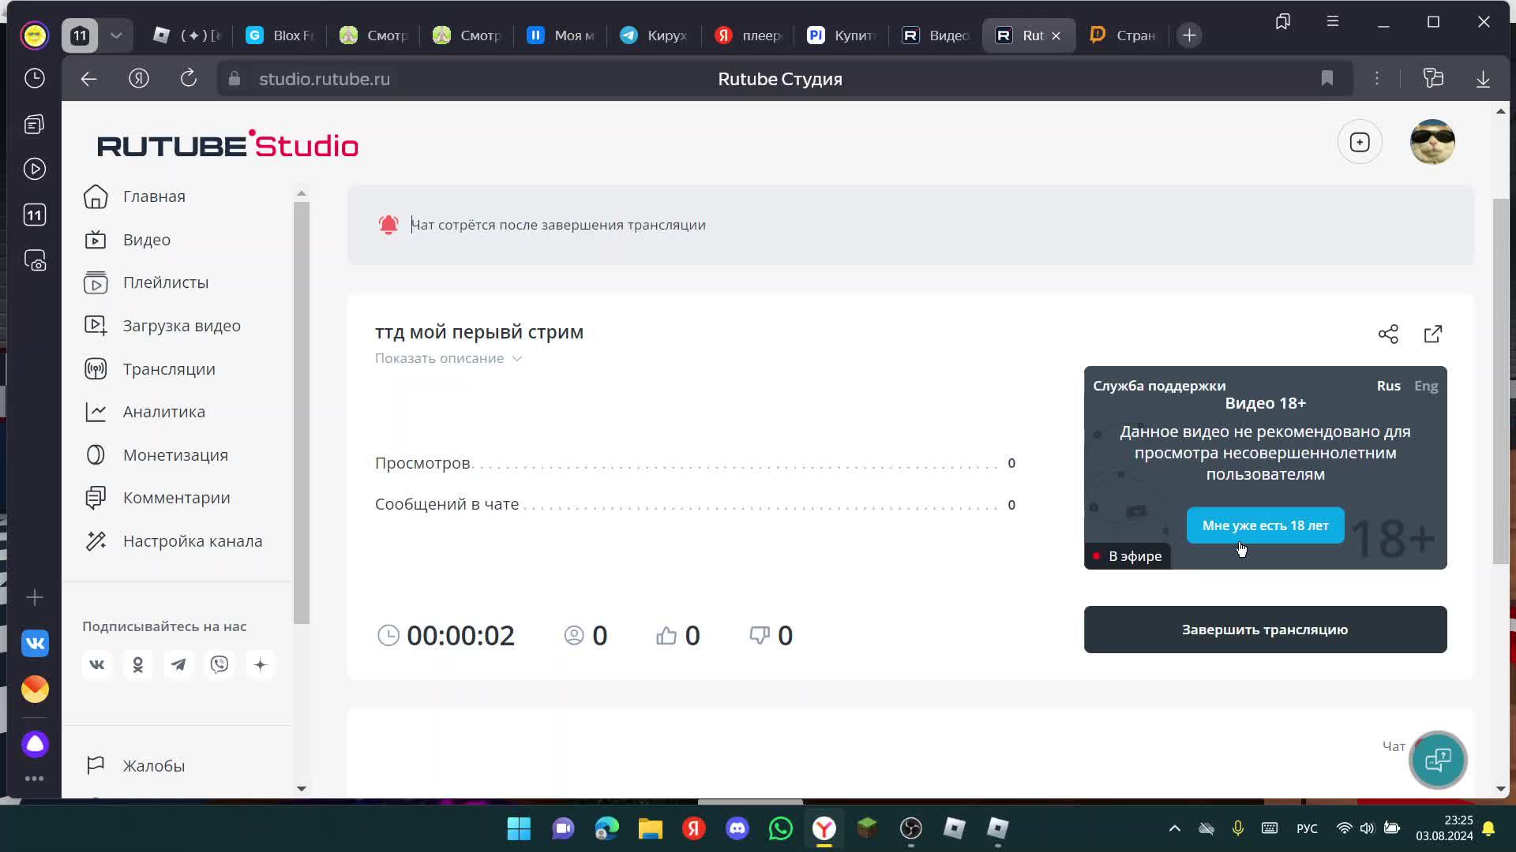
Task: Click the share icon near the stream title
Action: point(1388,334)
